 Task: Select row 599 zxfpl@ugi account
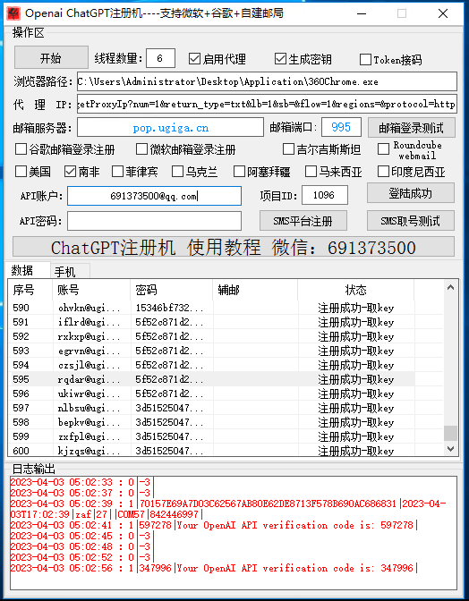[x=226, y=436]
